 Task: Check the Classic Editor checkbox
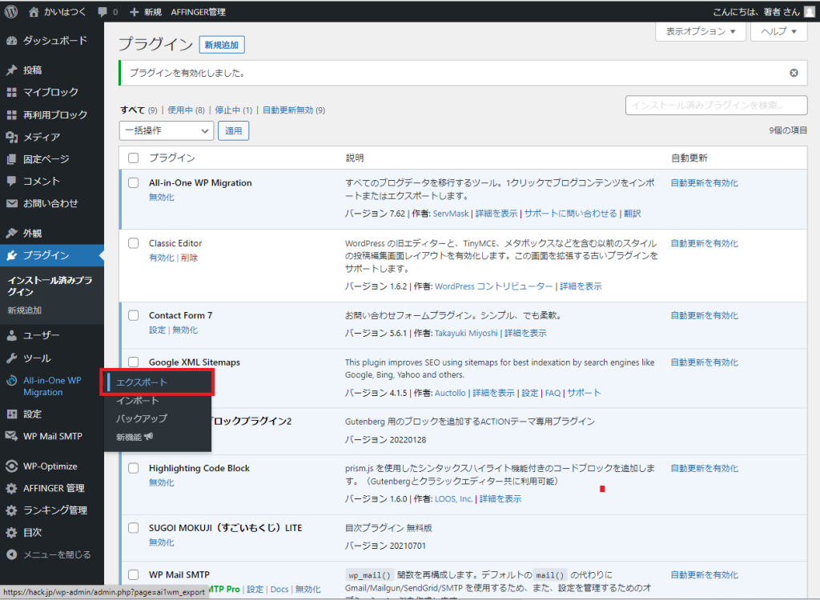point(134,243)
